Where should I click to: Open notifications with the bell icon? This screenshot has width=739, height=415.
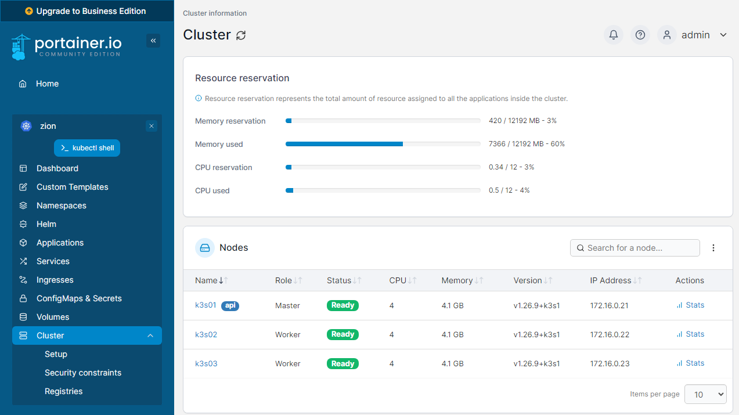tap(614, 35)
